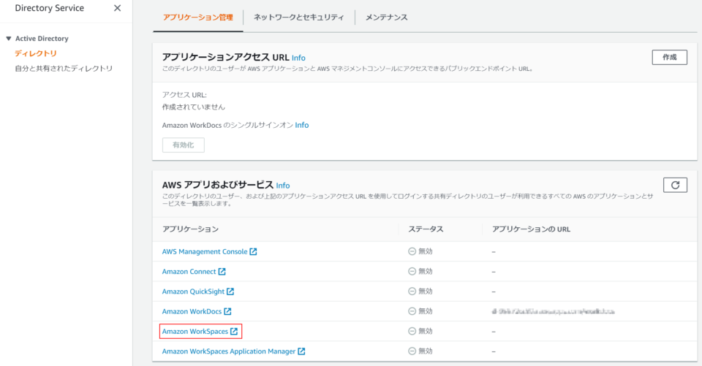Image resolution: width=702 pixels, height=366 pixels.
Task: Open the Amazon WorkSpaces link
Action: [x=195, y=332]
